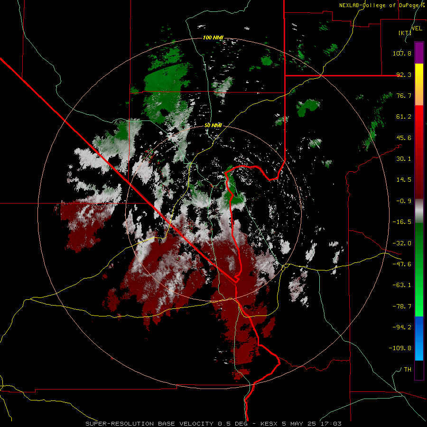The width and height of the screenshot is (427, 427).
Task: Click the [KT] units label
Action: pos(405,33)
